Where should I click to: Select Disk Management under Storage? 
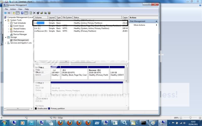coord(21,40)
